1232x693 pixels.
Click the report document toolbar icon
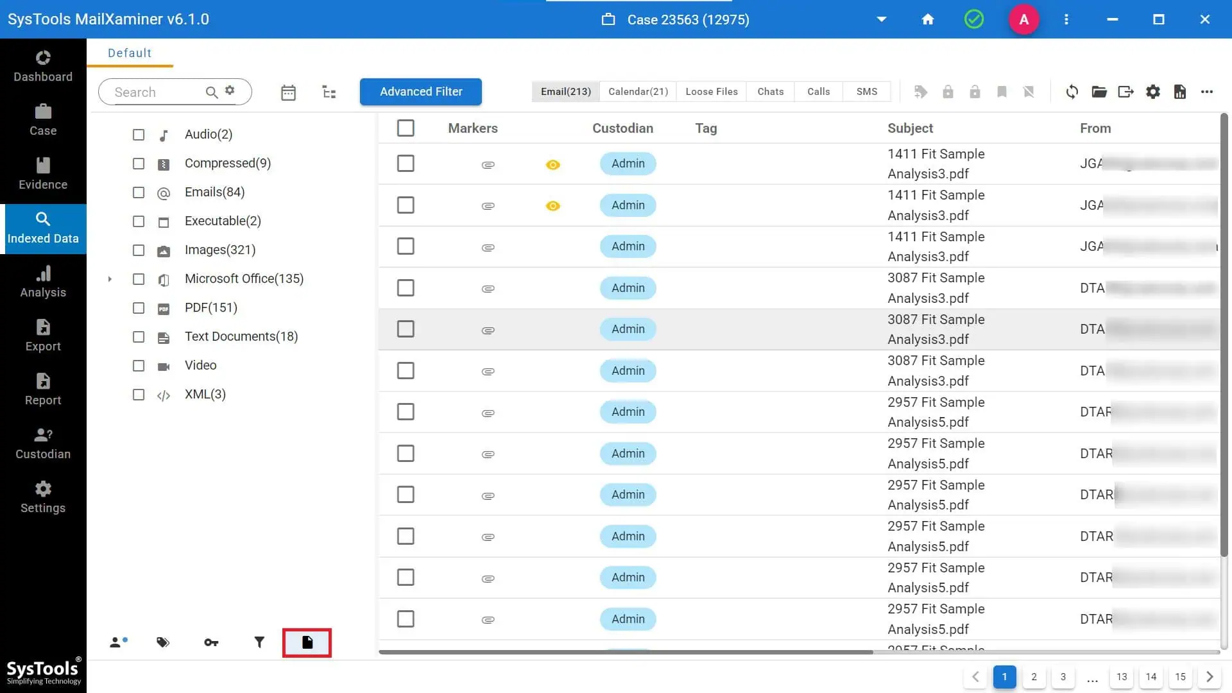(1180, 92)
